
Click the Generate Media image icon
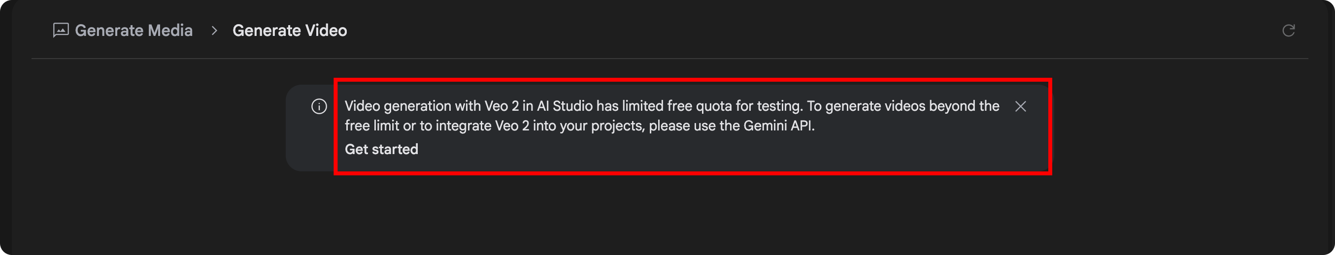pos(61,30)
